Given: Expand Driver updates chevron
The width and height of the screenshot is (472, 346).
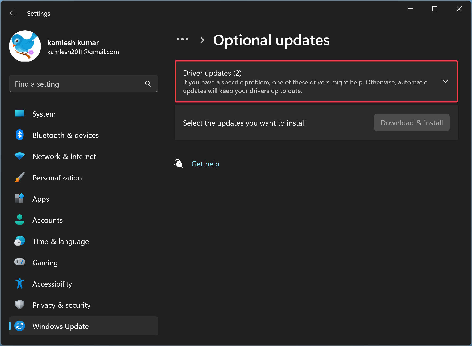Looking at the screenshot, I should tap(445, 81).
